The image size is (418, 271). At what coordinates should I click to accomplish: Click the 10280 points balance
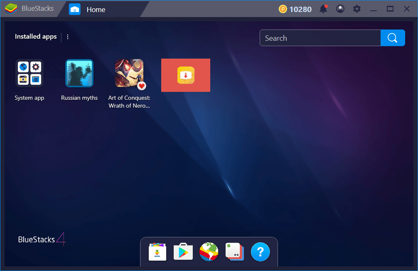[x=300, y=9]
